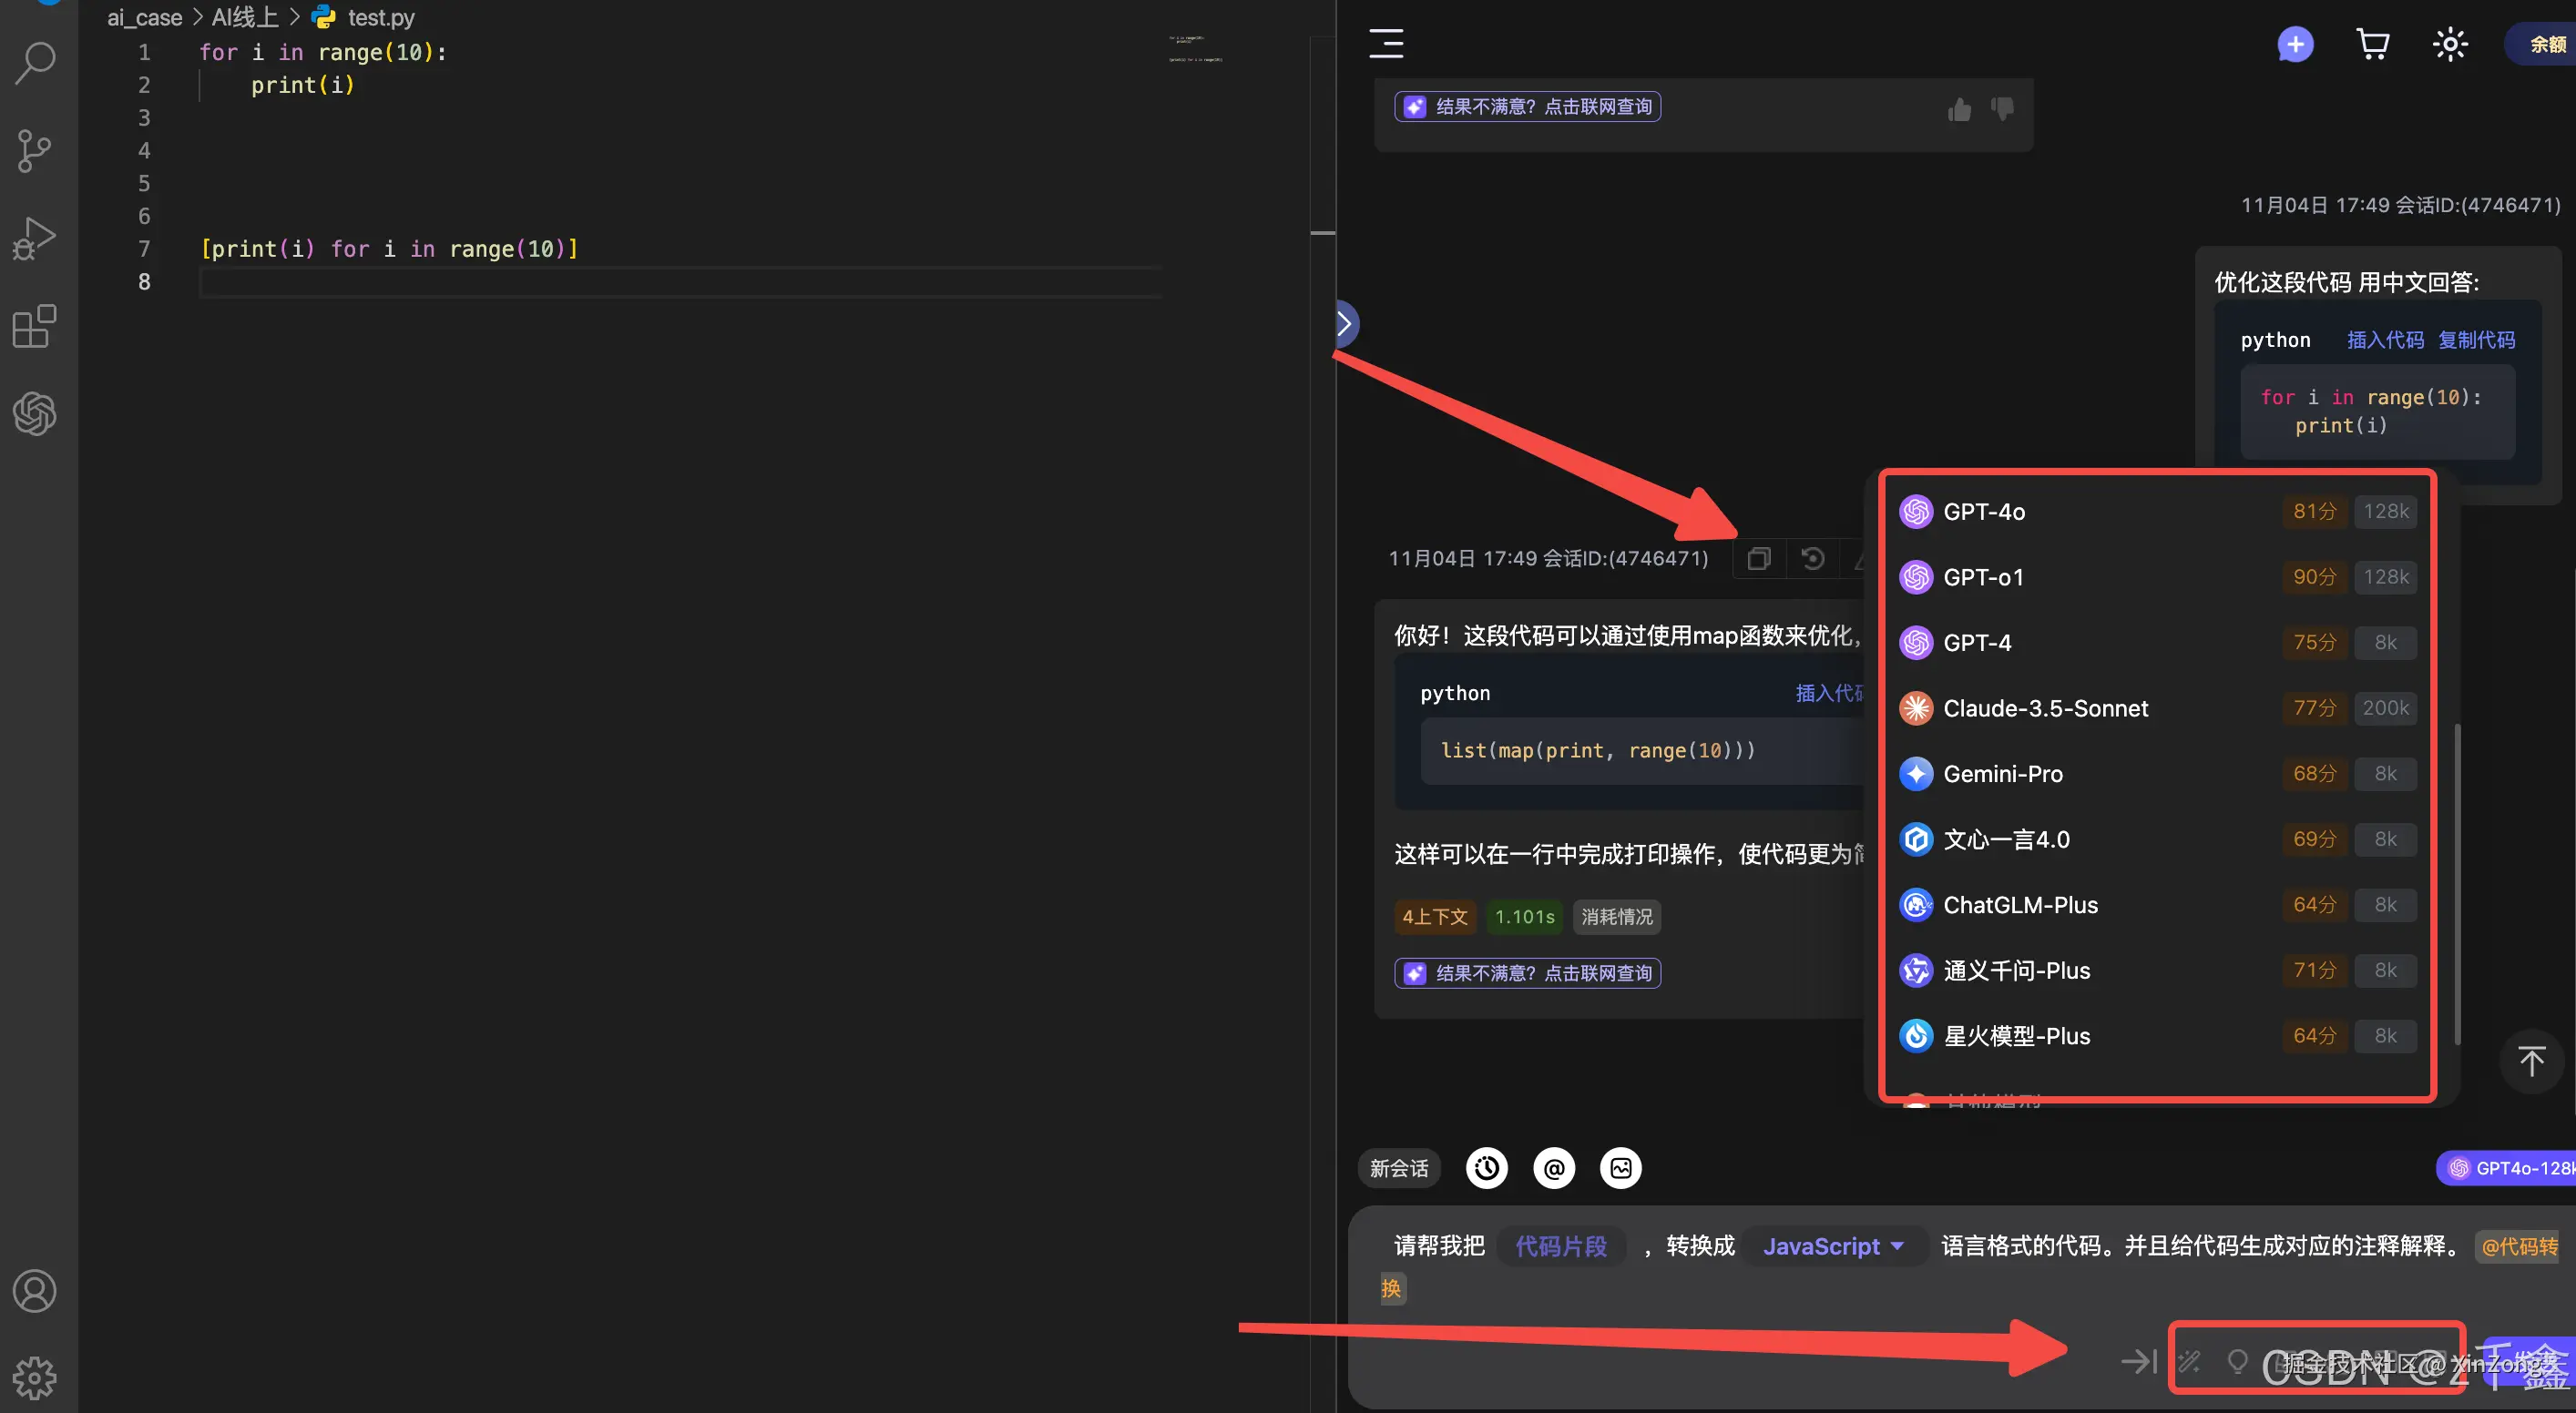The image size is (2576, 1413).
Task: Select the Run and Debug sidebar icon
Action: (x=35, y=238)
